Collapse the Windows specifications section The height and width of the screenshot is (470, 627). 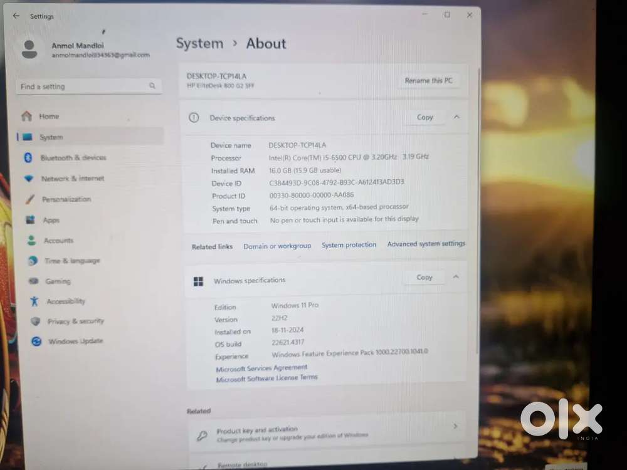coord(456,277)
